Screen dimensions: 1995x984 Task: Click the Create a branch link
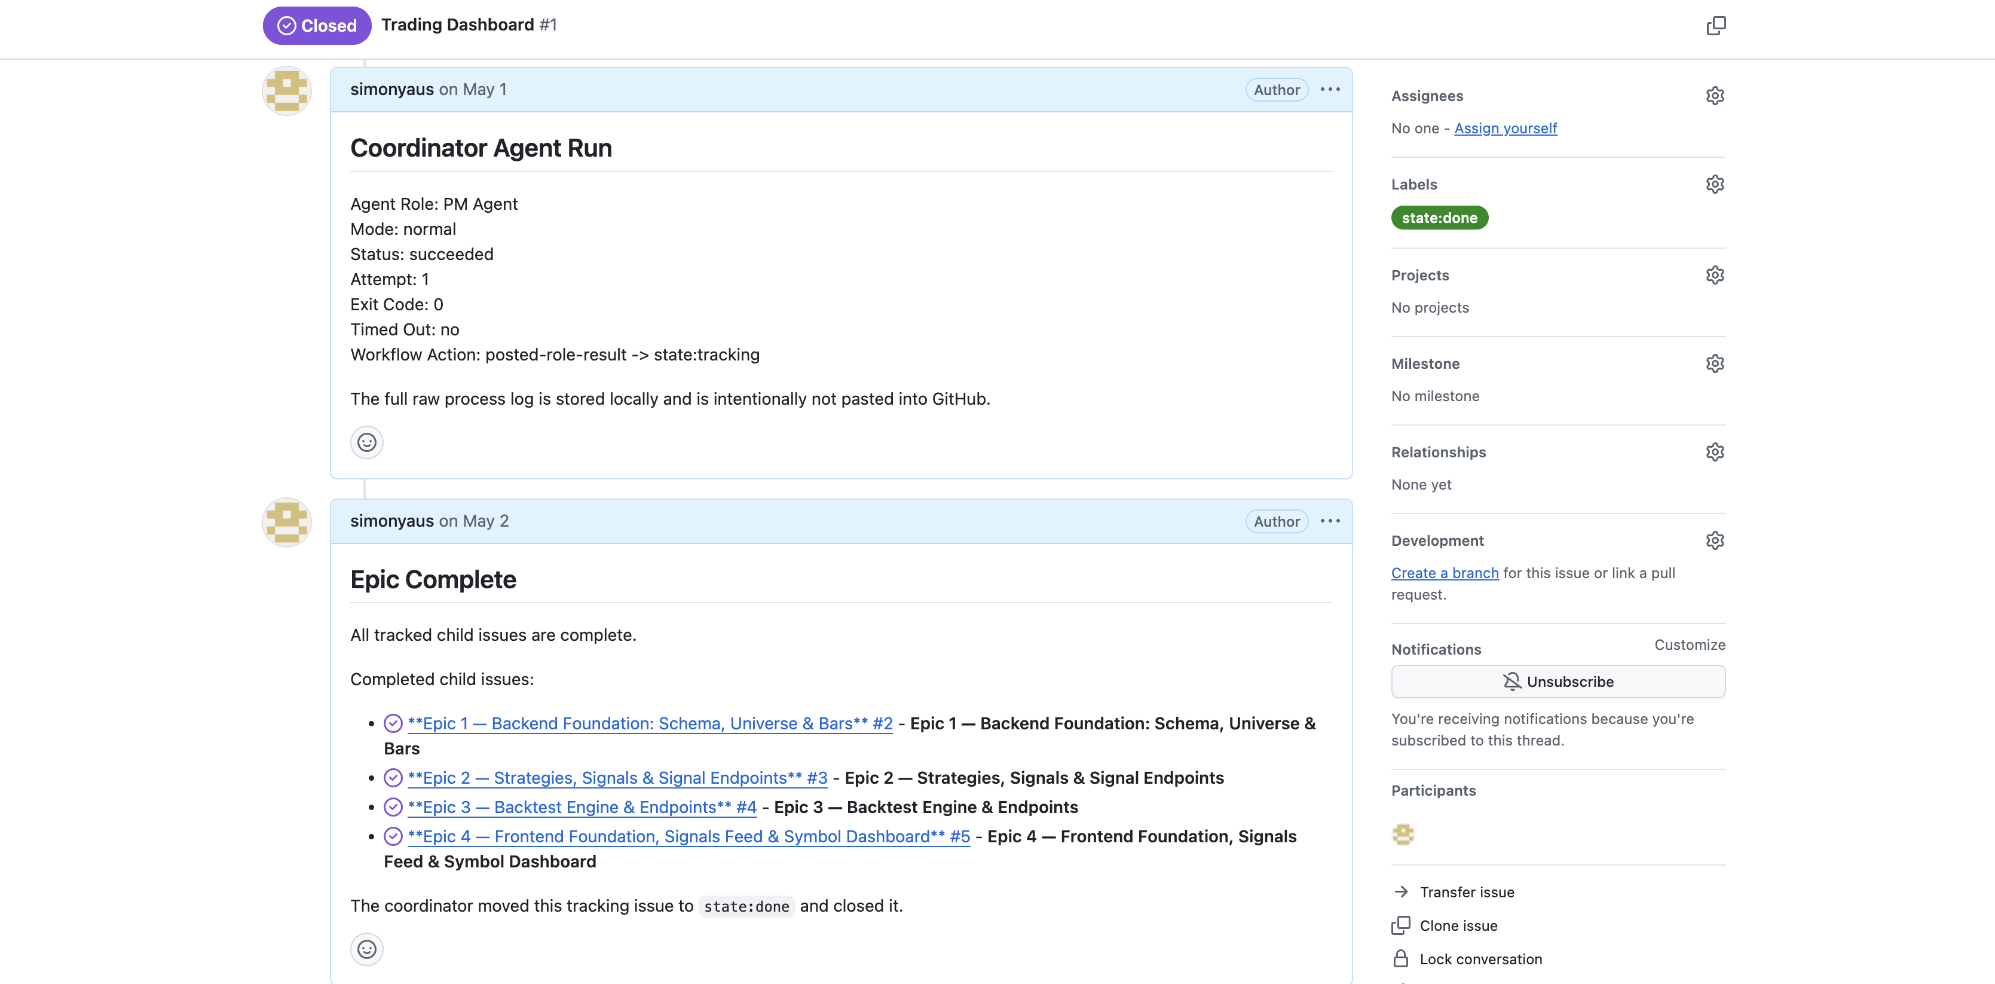[x=1445, y=573]
